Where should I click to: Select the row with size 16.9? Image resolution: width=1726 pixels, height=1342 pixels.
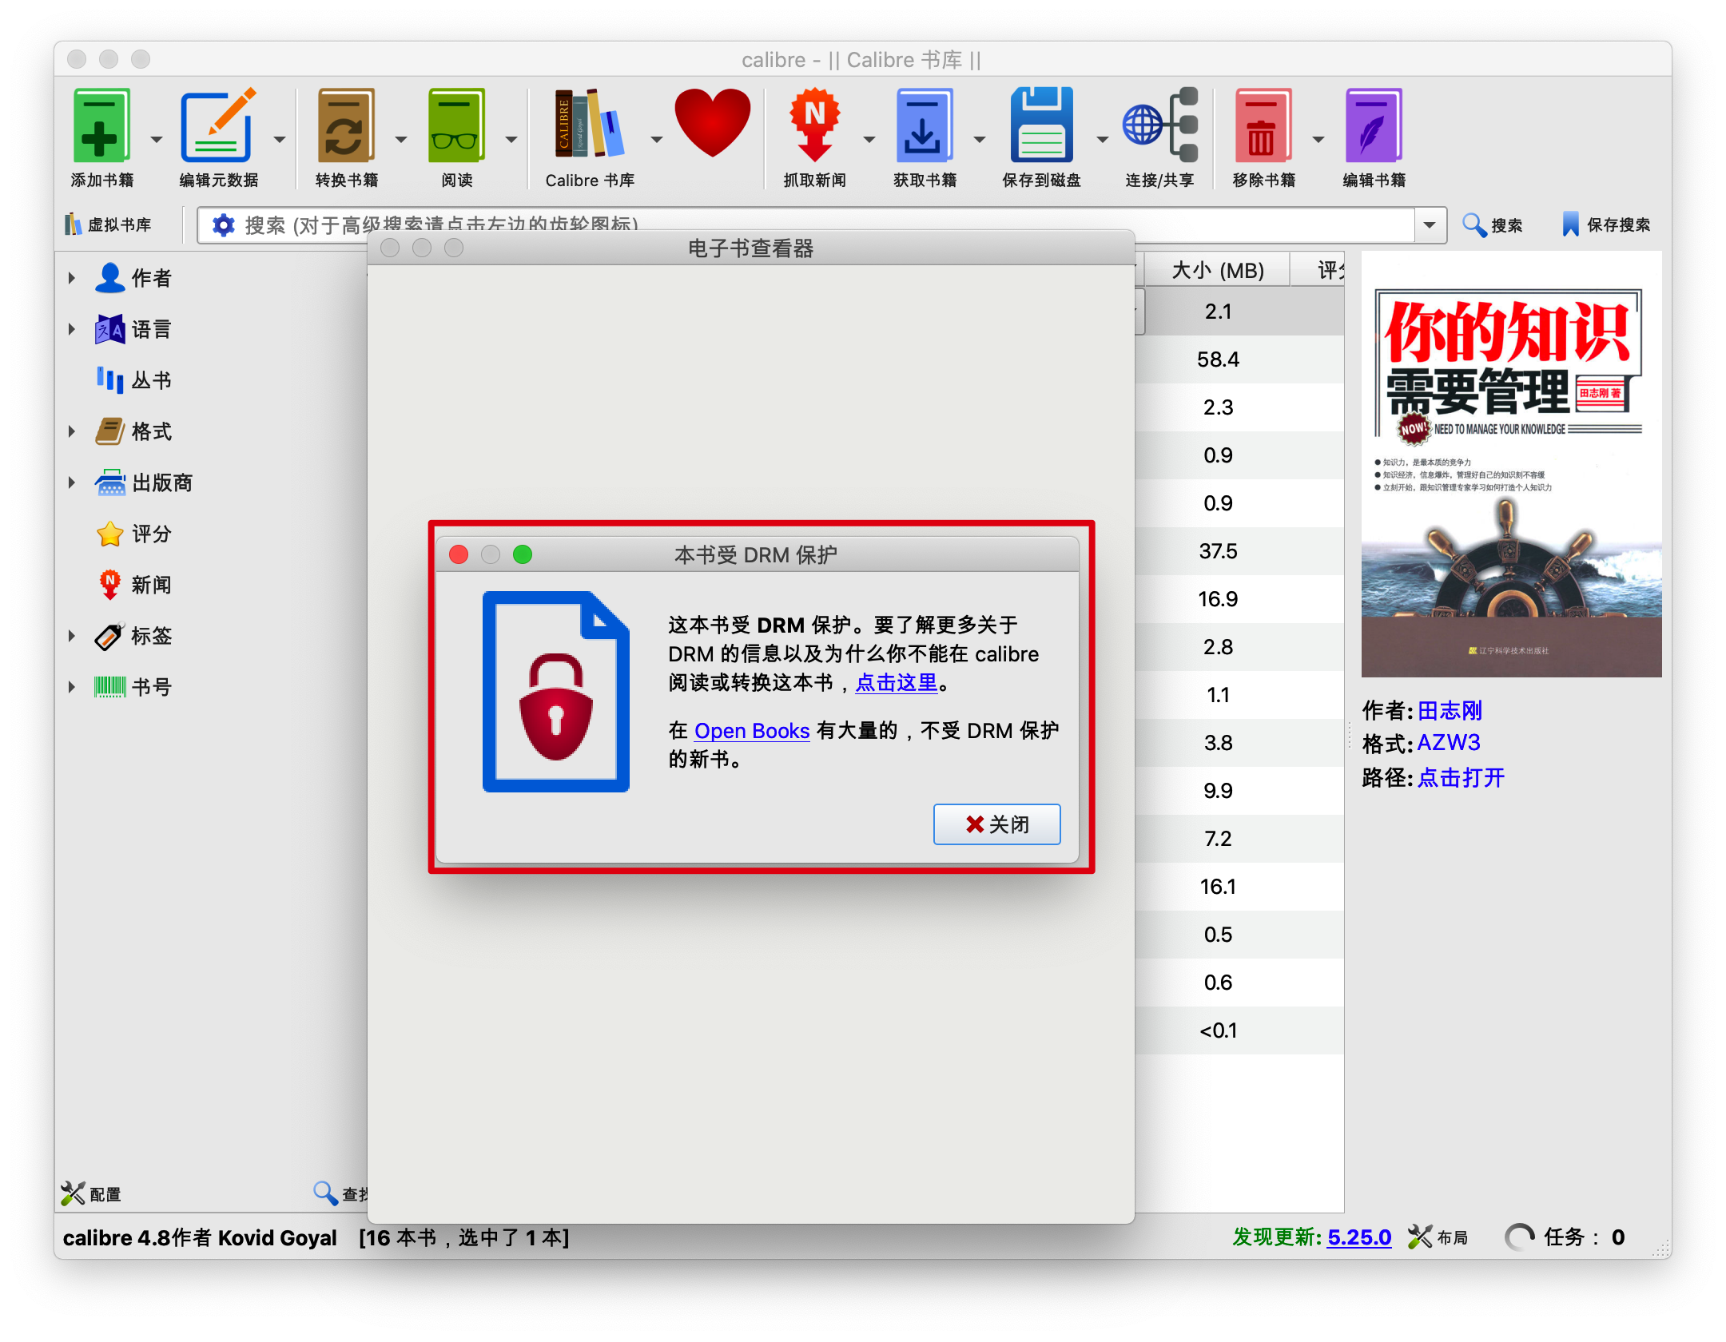[1239, 599]
